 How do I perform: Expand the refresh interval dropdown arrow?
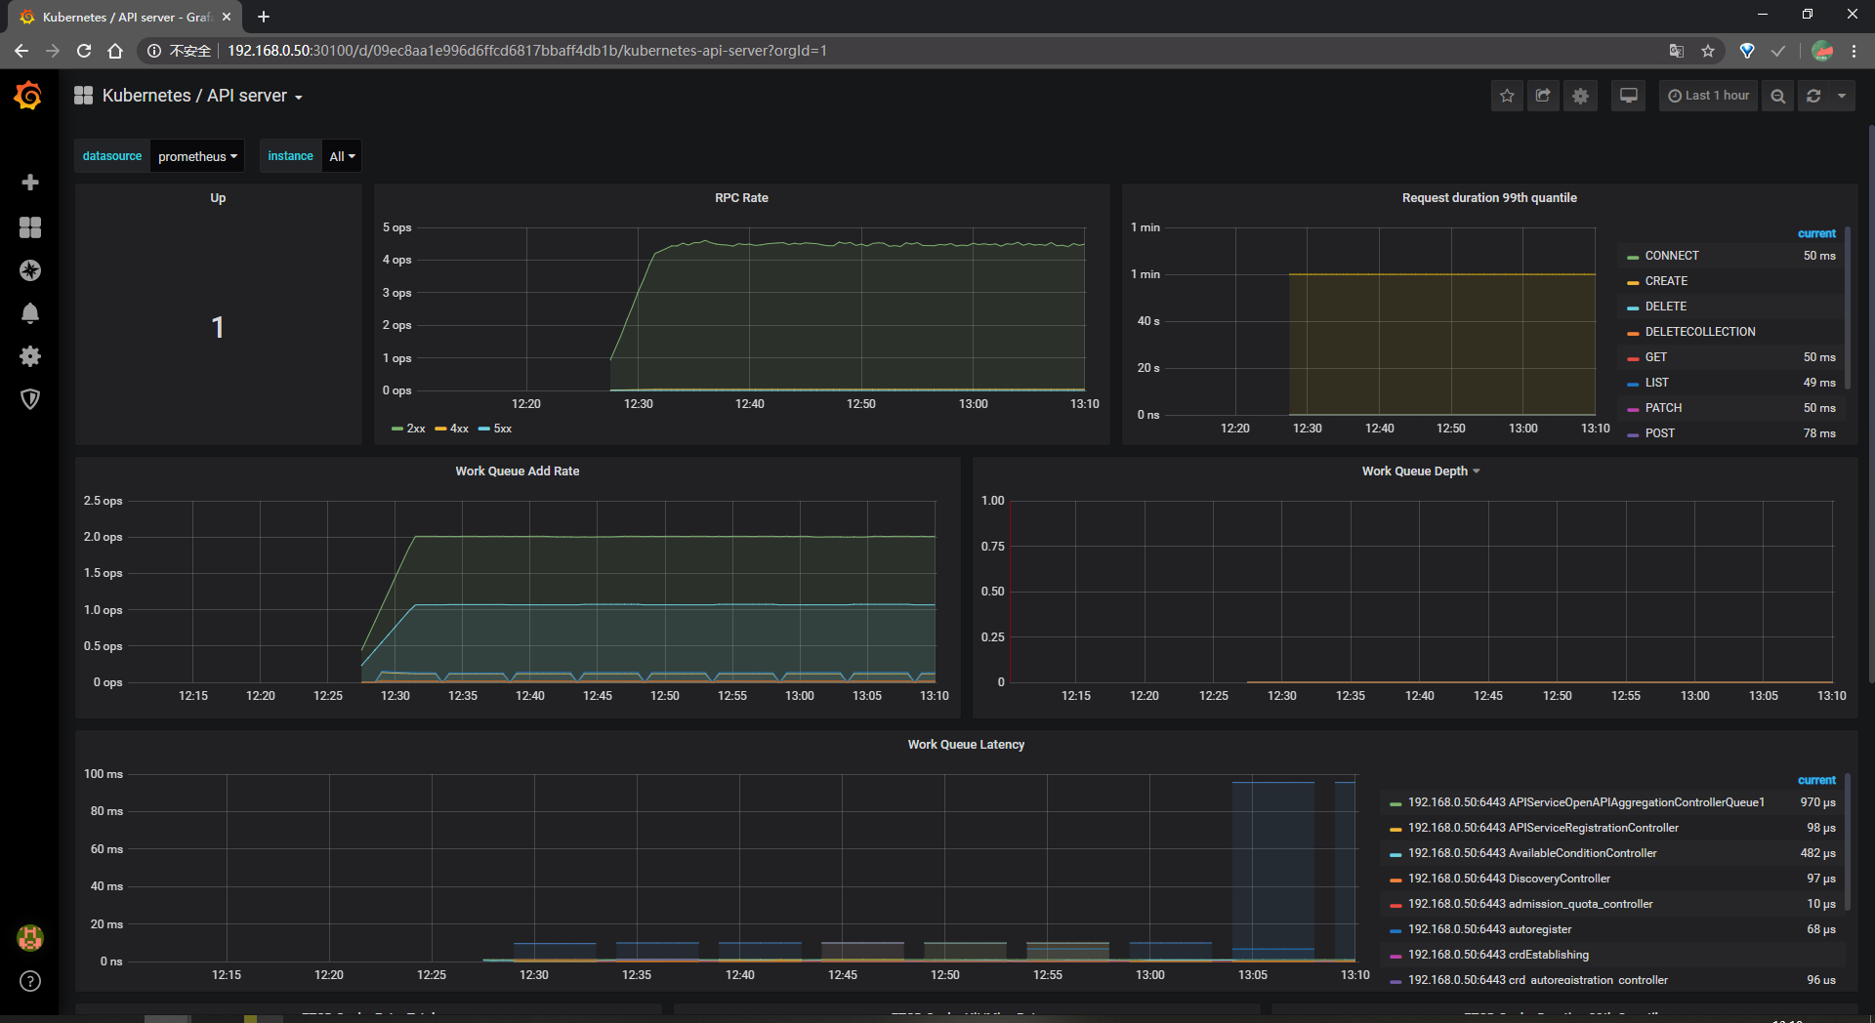1842,96
